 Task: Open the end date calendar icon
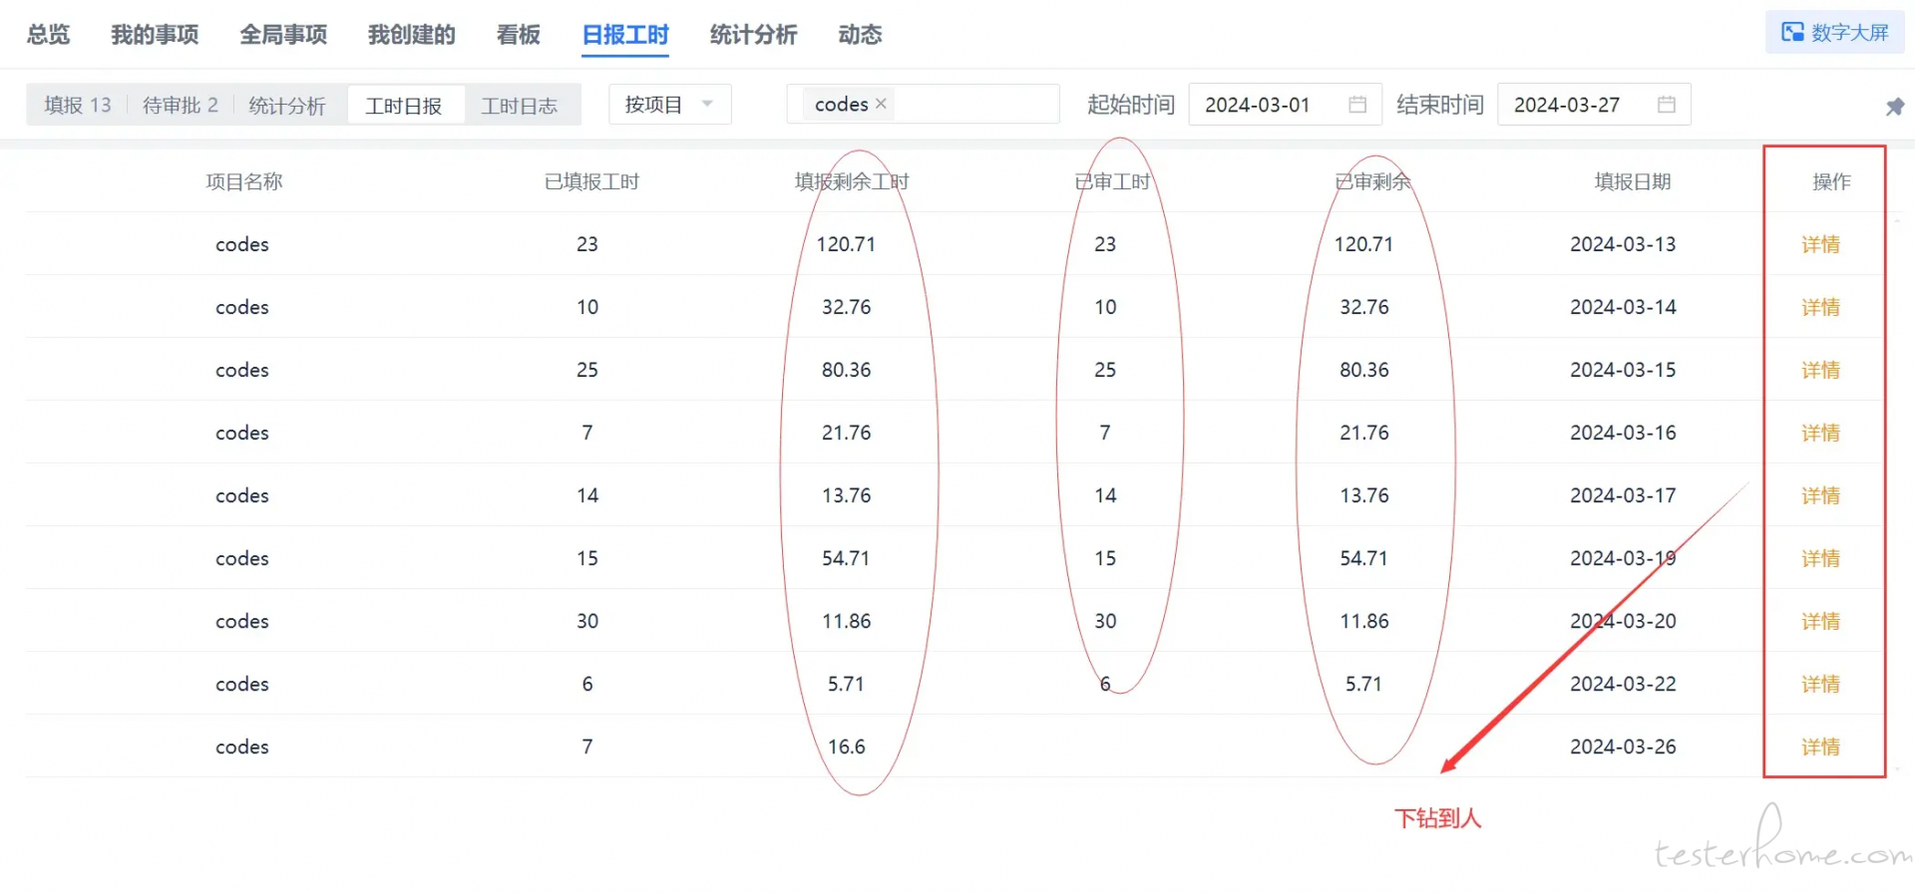(1667, 105)
